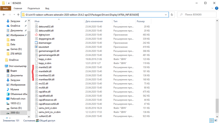Select file gamemanager64.dll
Screen dimensions: 219x123
click(49, 55)
